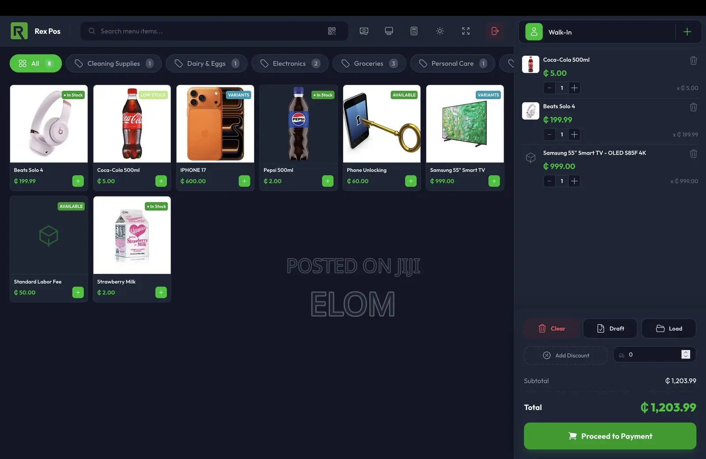The width and height of the screenshot is (706, 459).
Task: Filter by Groceries category
Action: point(369,63)
